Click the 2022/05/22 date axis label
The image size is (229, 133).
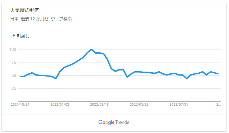click(139, 105)
